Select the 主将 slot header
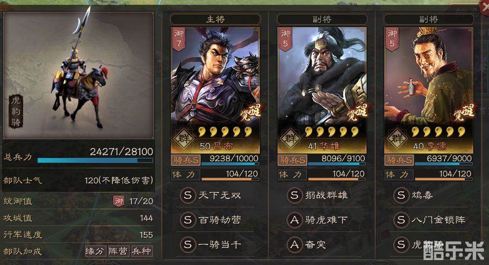The width and height of the screenshot is (489, 265). (215, 19)
